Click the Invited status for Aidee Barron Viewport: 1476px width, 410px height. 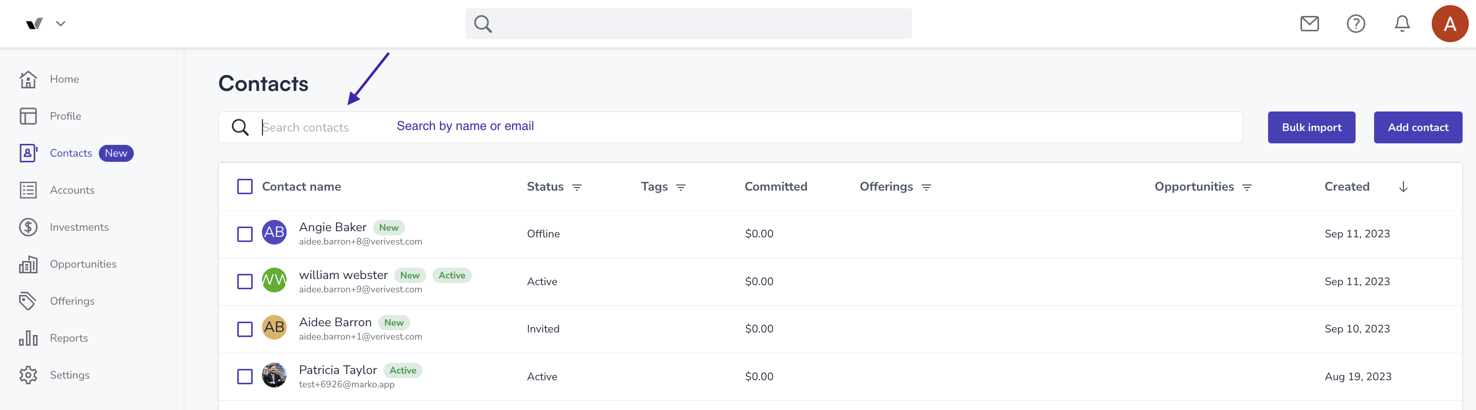543,329
